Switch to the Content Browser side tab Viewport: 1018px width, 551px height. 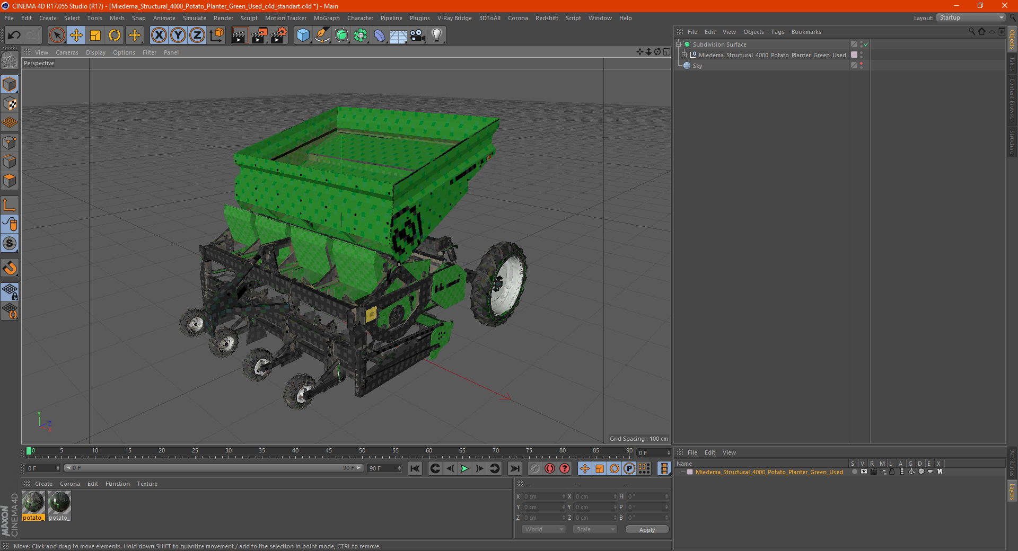tap(1012, 100)
